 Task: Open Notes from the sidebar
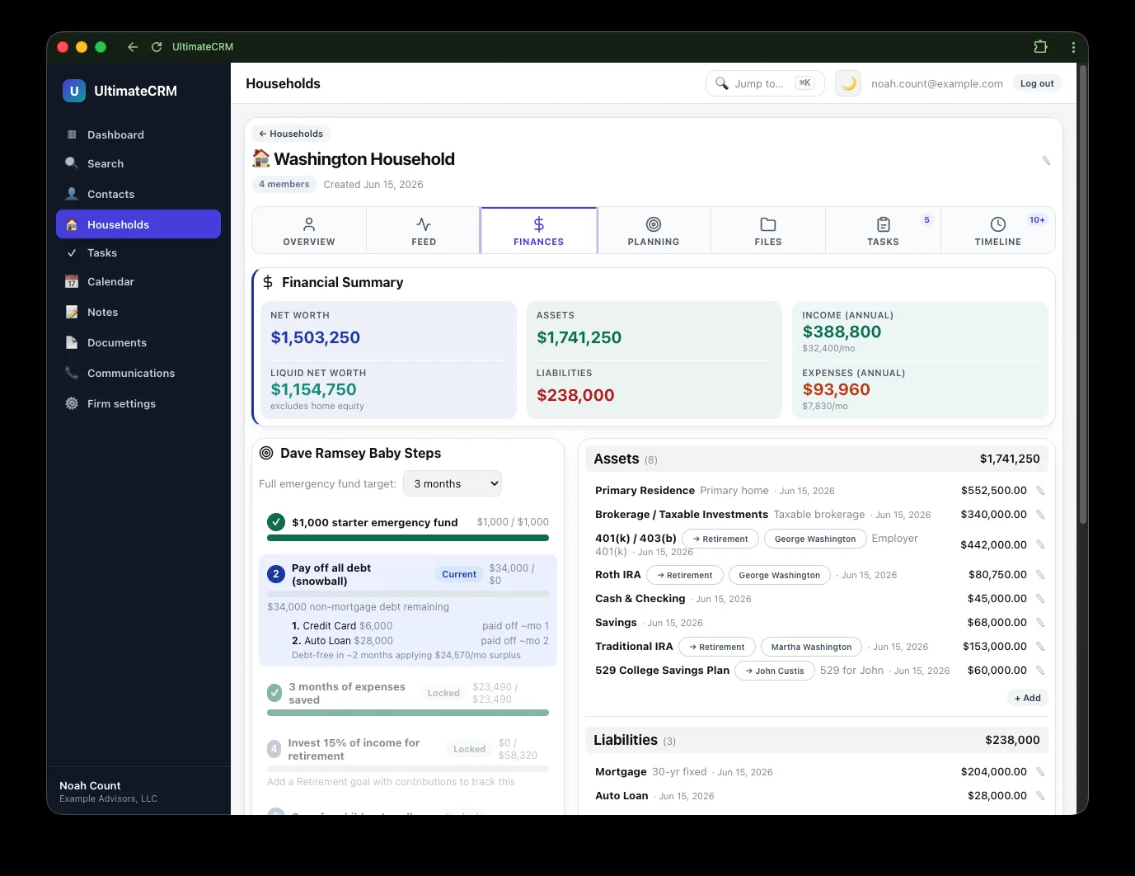coord(138,312)
